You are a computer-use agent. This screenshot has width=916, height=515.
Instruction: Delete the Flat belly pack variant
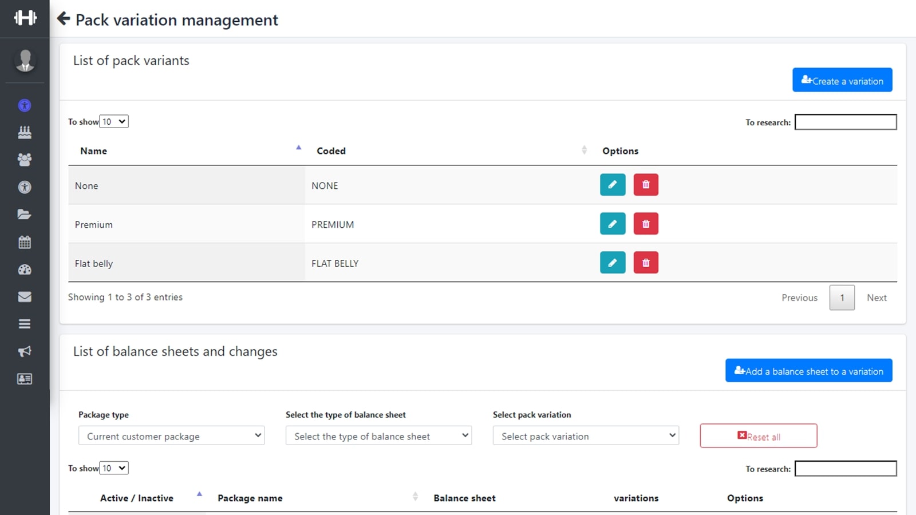tap(646, 263)
